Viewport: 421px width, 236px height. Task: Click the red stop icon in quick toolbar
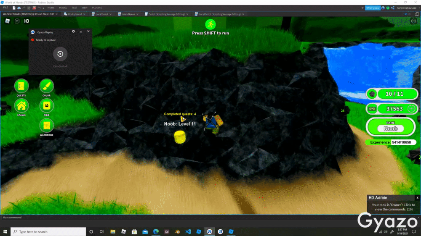coord(34,8)
